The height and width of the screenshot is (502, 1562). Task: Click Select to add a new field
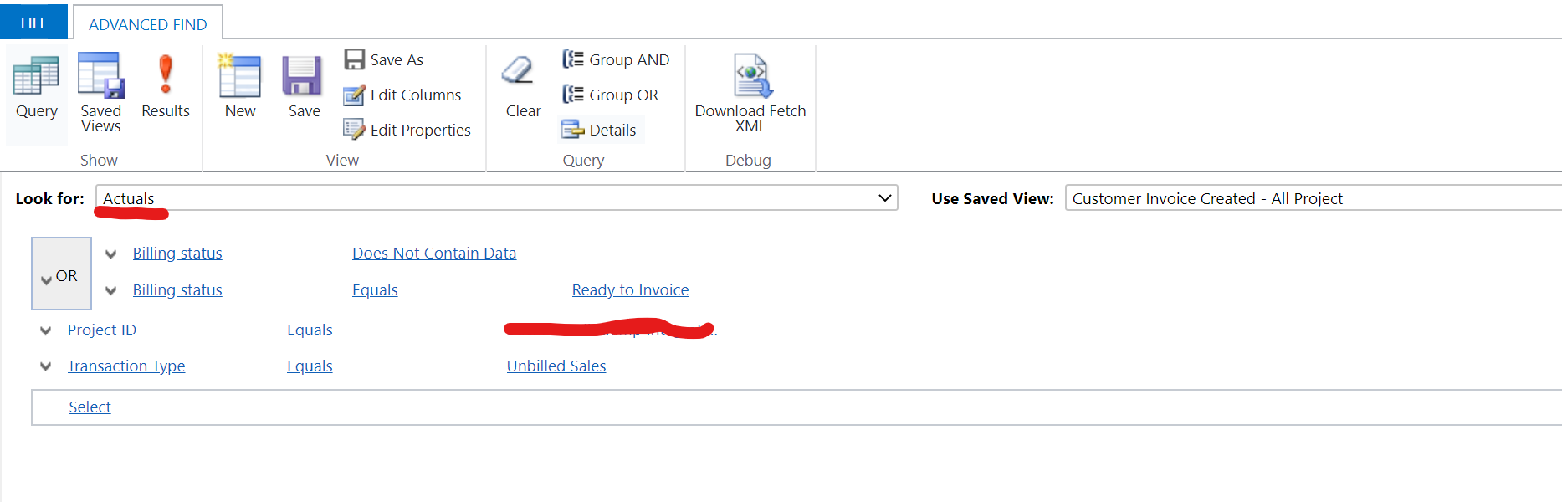pyautogui.click(x=90, y=407)
